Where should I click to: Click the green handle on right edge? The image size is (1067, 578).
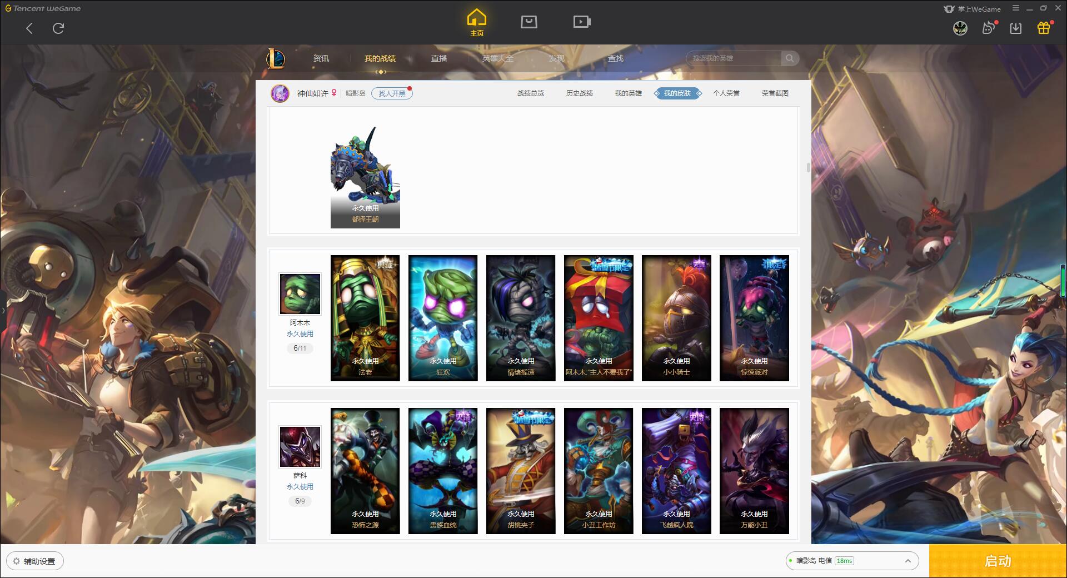pos(1064,281)
